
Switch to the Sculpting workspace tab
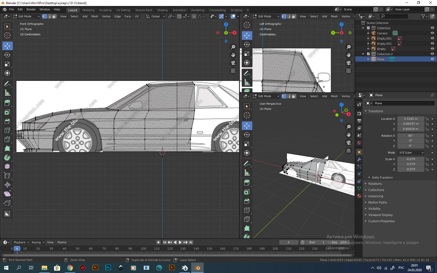tap(105, 10)
